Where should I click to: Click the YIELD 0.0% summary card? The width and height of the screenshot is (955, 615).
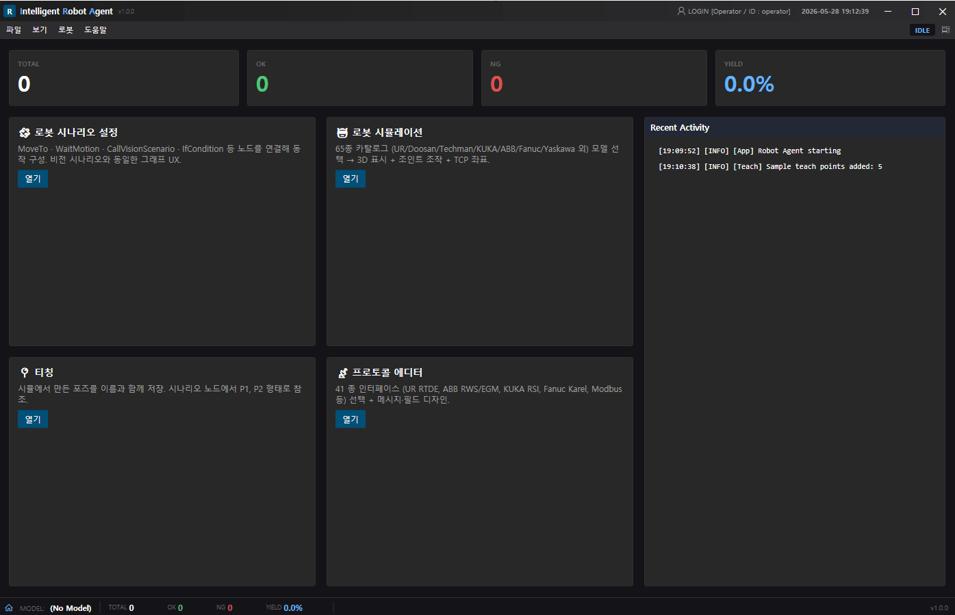(830, 78)
